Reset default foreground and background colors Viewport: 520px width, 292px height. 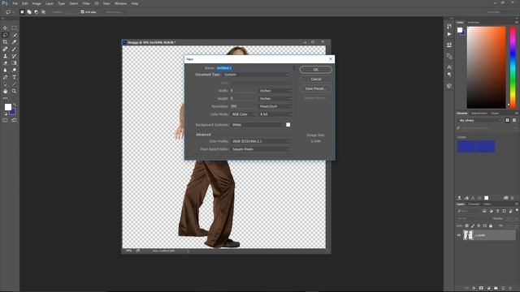(6, 114)
